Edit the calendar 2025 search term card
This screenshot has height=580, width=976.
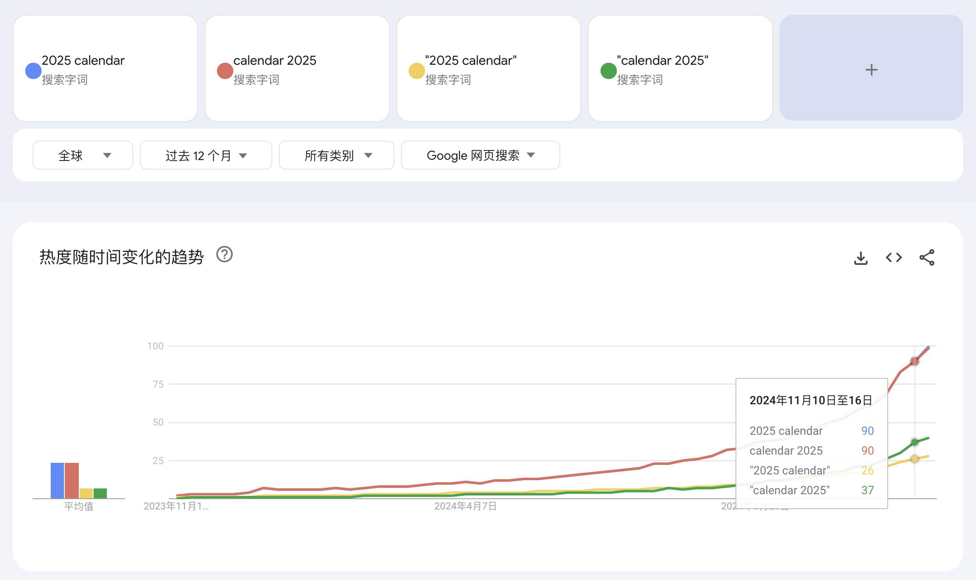pos(297,68)
